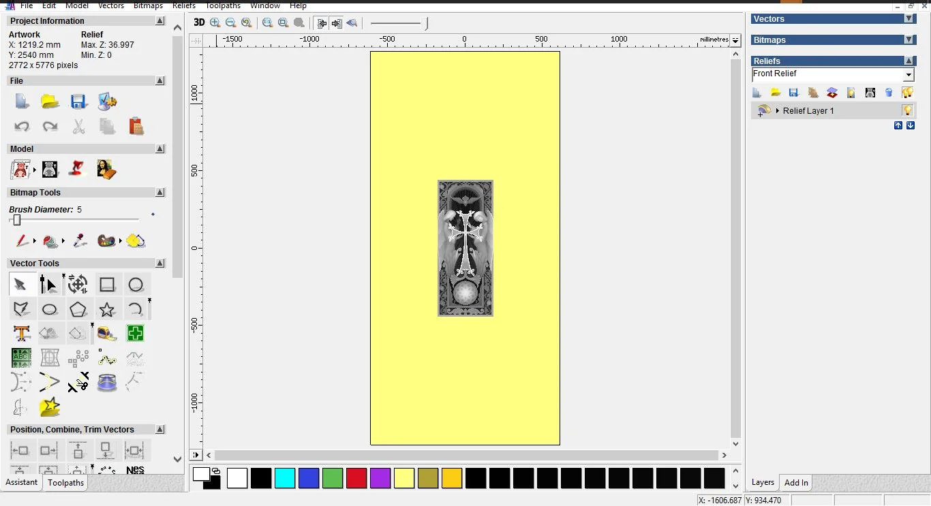Expand the Vectors panel

[x=909, y=19]
